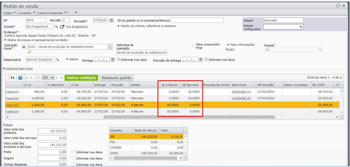Click the refresh icon in products grid
350x167 pixels.
pyautogui.click(x=12, y=78)
